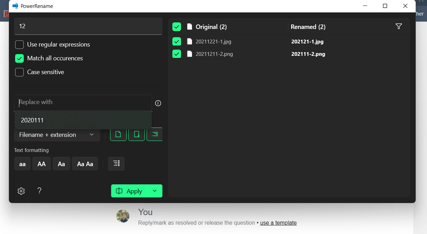The image size is (427, 234).
Task: Choose the 2020111 suggestion
Action: (x=83, y=120)
